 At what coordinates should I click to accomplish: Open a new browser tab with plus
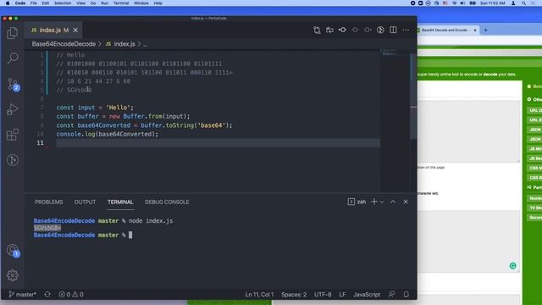[485, 30]
